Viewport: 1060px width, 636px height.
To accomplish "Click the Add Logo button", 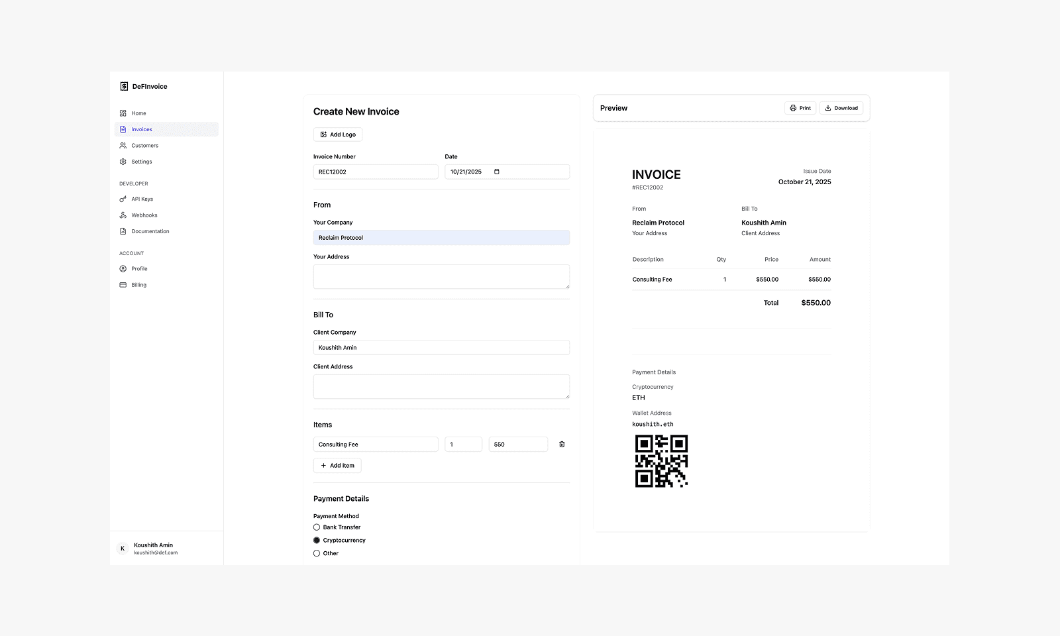I will click(338, 134).
